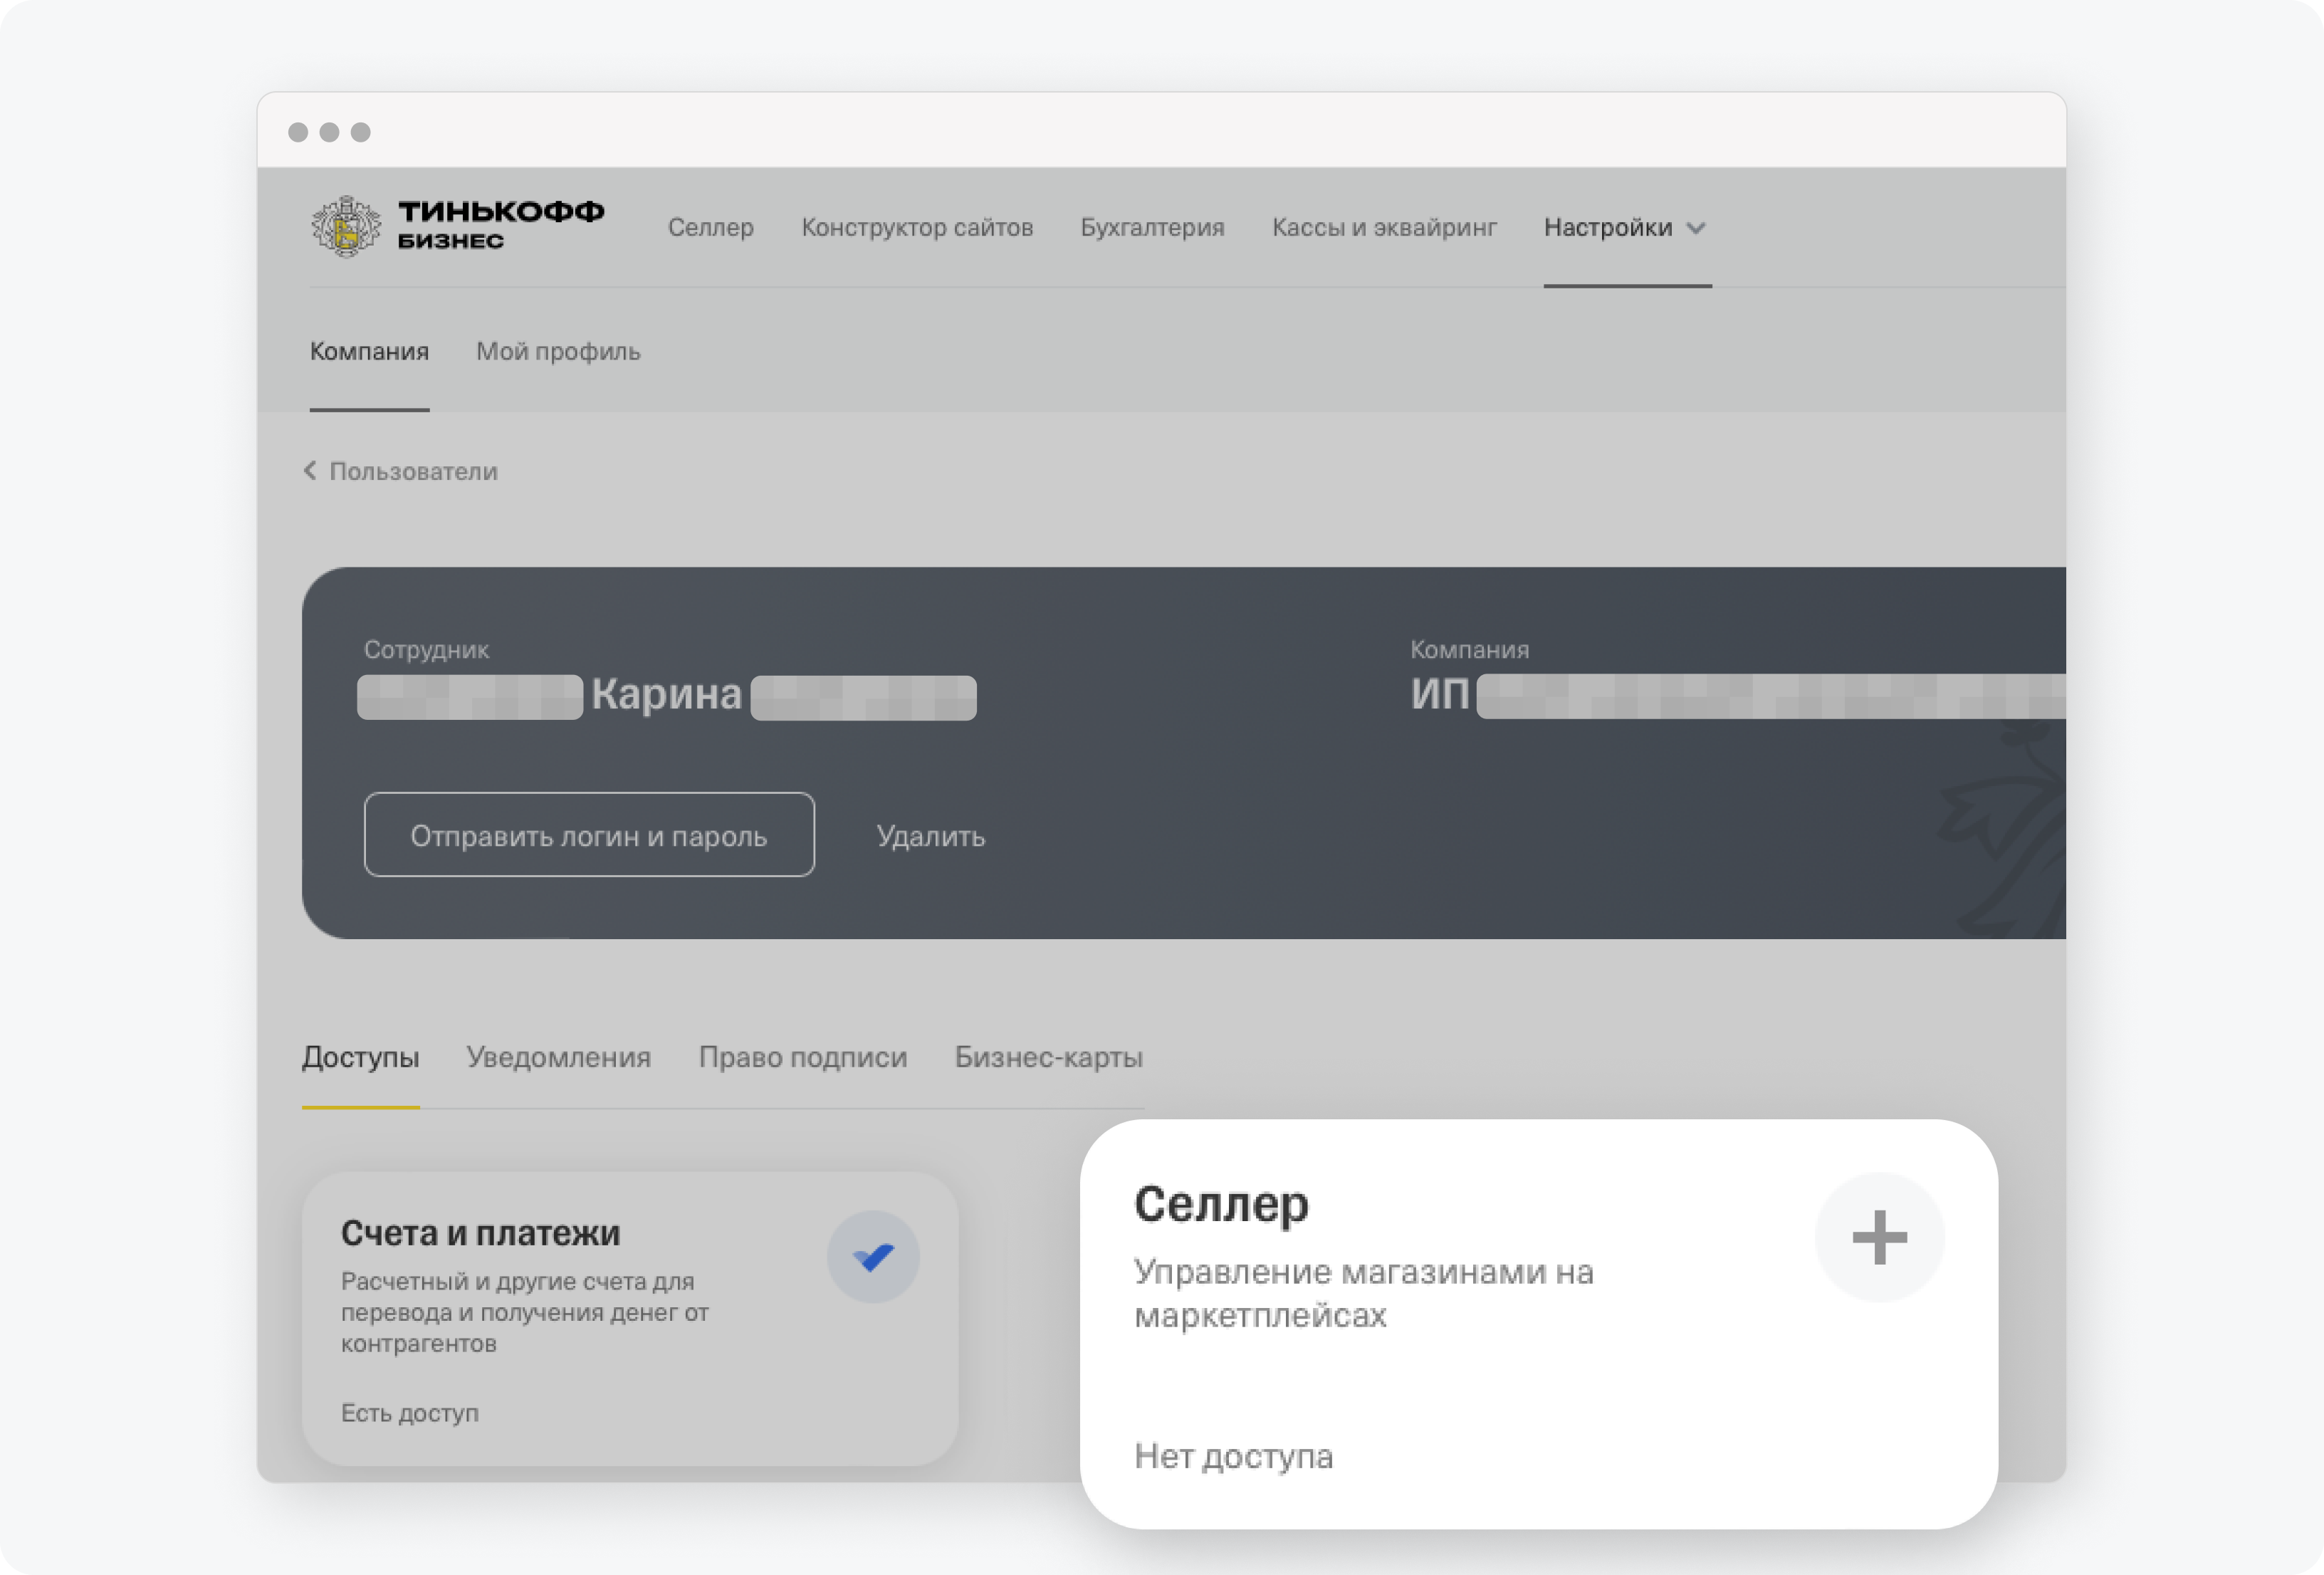The width and height of the screenshot is (2324, 1575).
Task: Go to Бухгалтерия section
Action: (1152, 228)
